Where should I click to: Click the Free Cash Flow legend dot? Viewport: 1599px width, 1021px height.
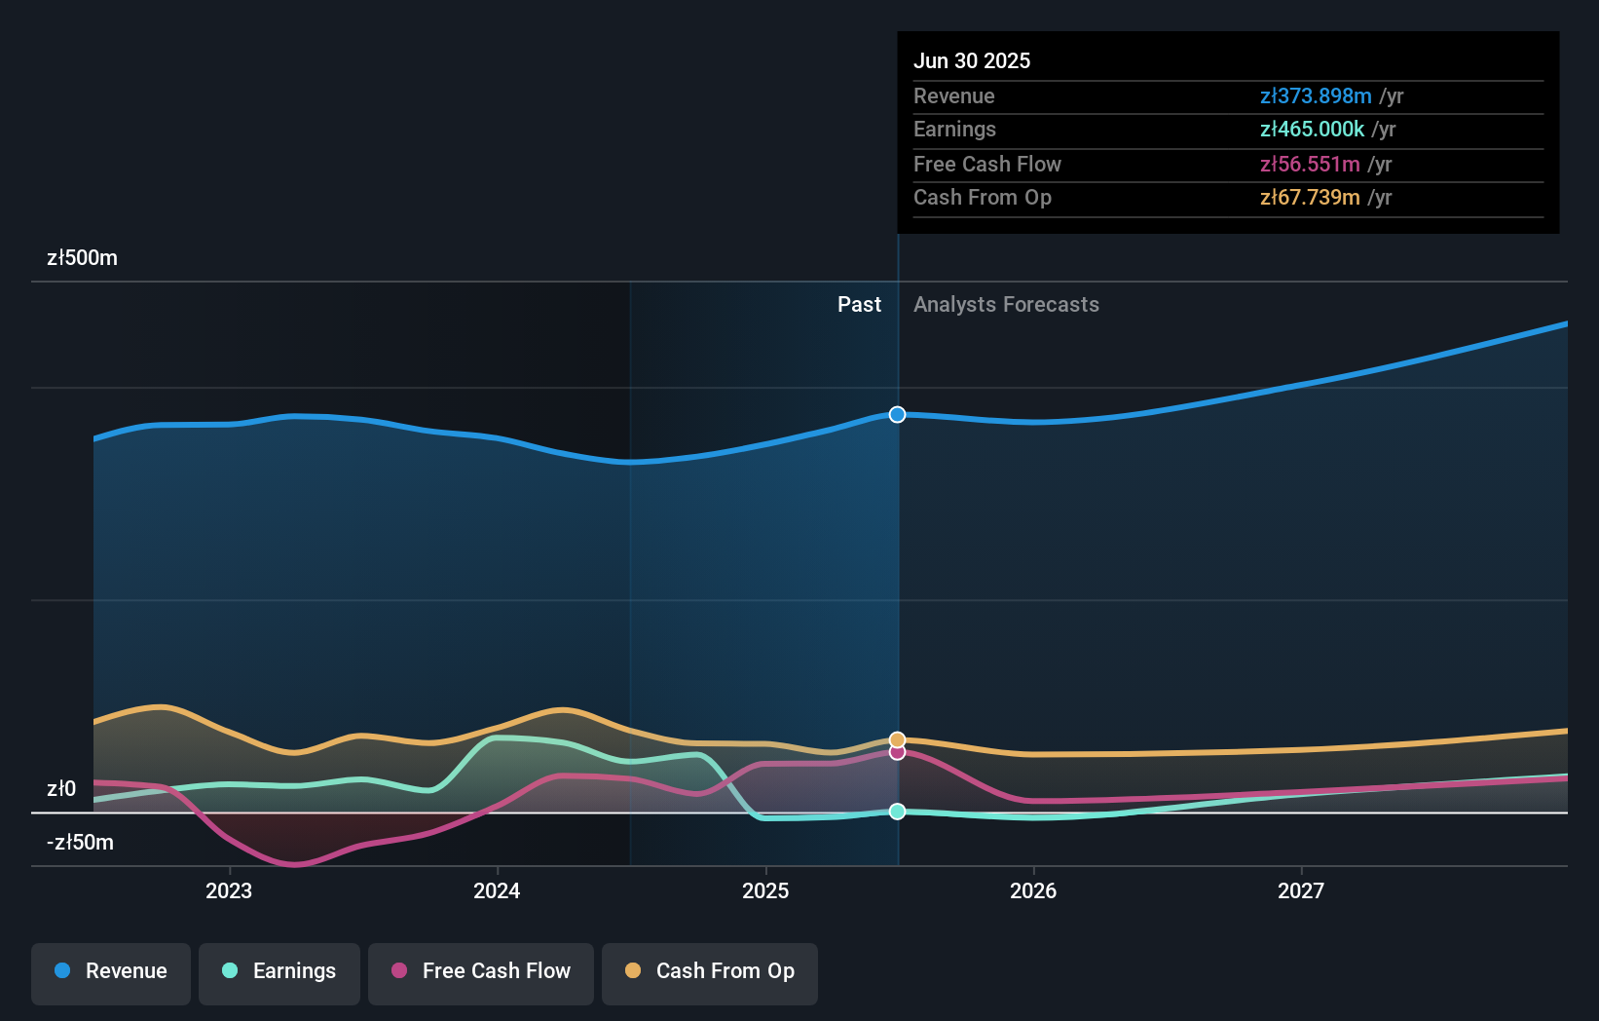(397, 971)
